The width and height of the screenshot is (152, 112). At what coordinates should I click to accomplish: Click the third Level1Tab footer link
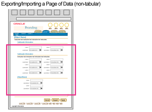(37, 103)
